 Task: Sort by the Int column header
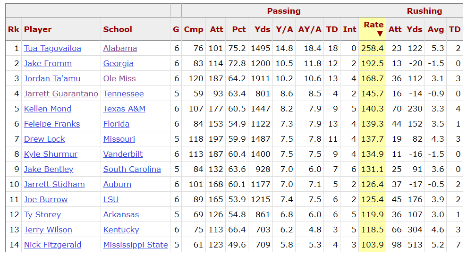[x=349, y=29]
